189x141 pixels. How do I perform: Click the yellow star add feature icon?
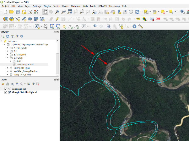pyautogui.click(x=64, y=26)
